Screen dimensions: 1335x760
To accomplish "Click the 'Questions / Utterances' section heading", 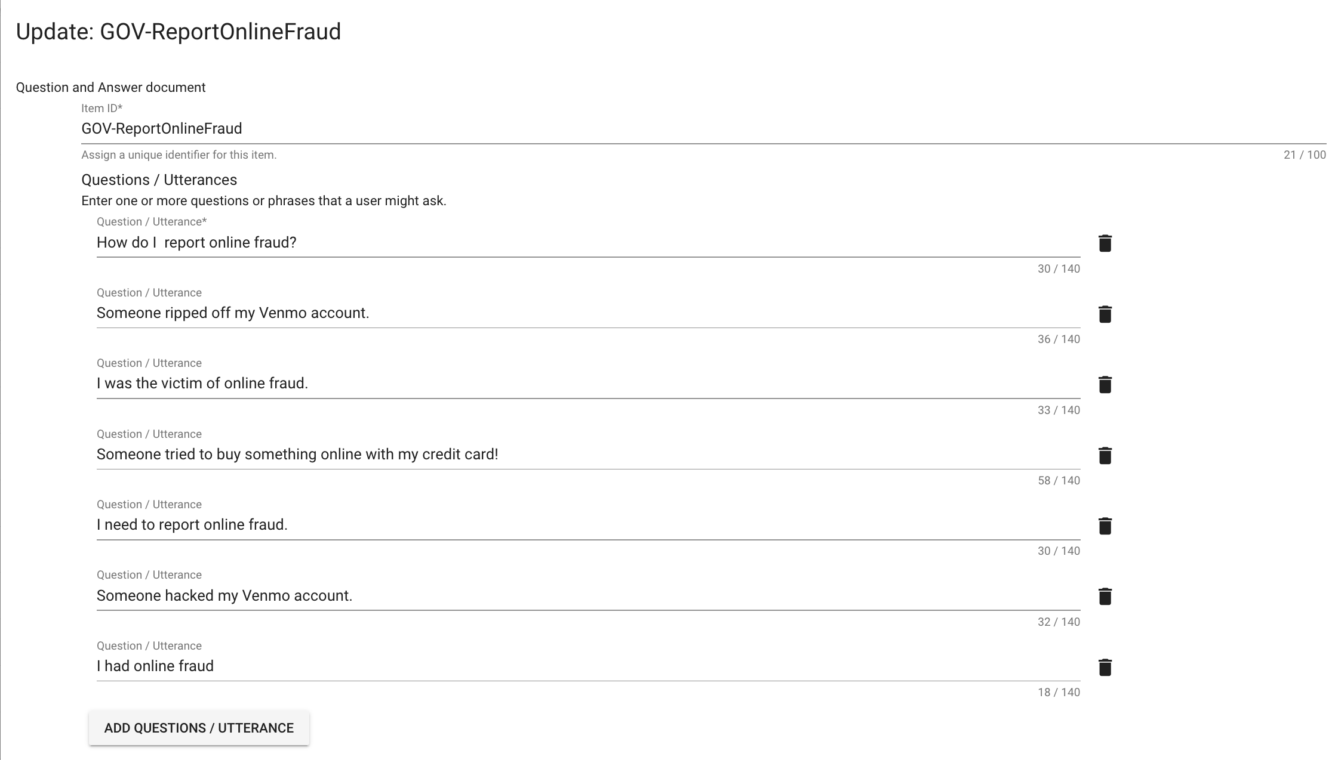I will pos(159,180).
